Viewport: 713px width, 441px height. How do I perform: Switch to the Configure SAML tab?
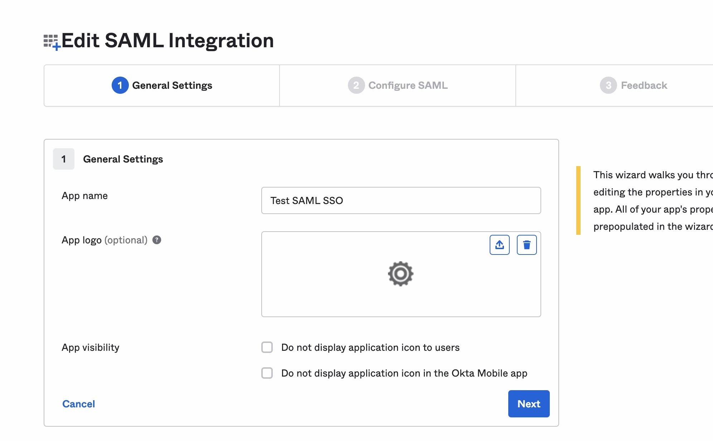(x=408, y=86)
